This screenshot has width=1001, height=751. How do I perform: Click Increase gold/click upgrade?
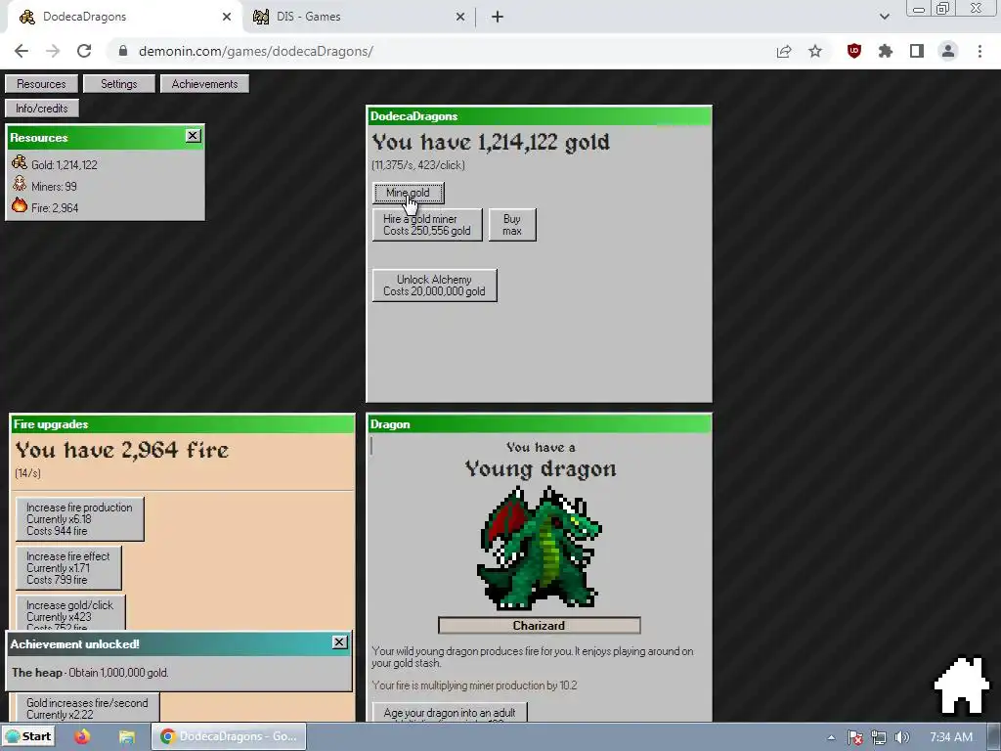70,612
